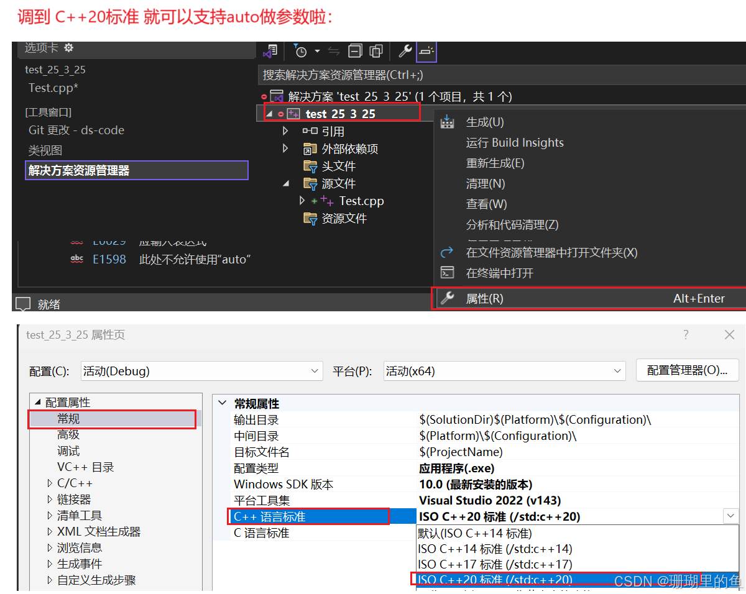The height and width of the screenshot is (594, 746).
Task: Choose 运行 Build Insights menu entry
Action: 515,142
